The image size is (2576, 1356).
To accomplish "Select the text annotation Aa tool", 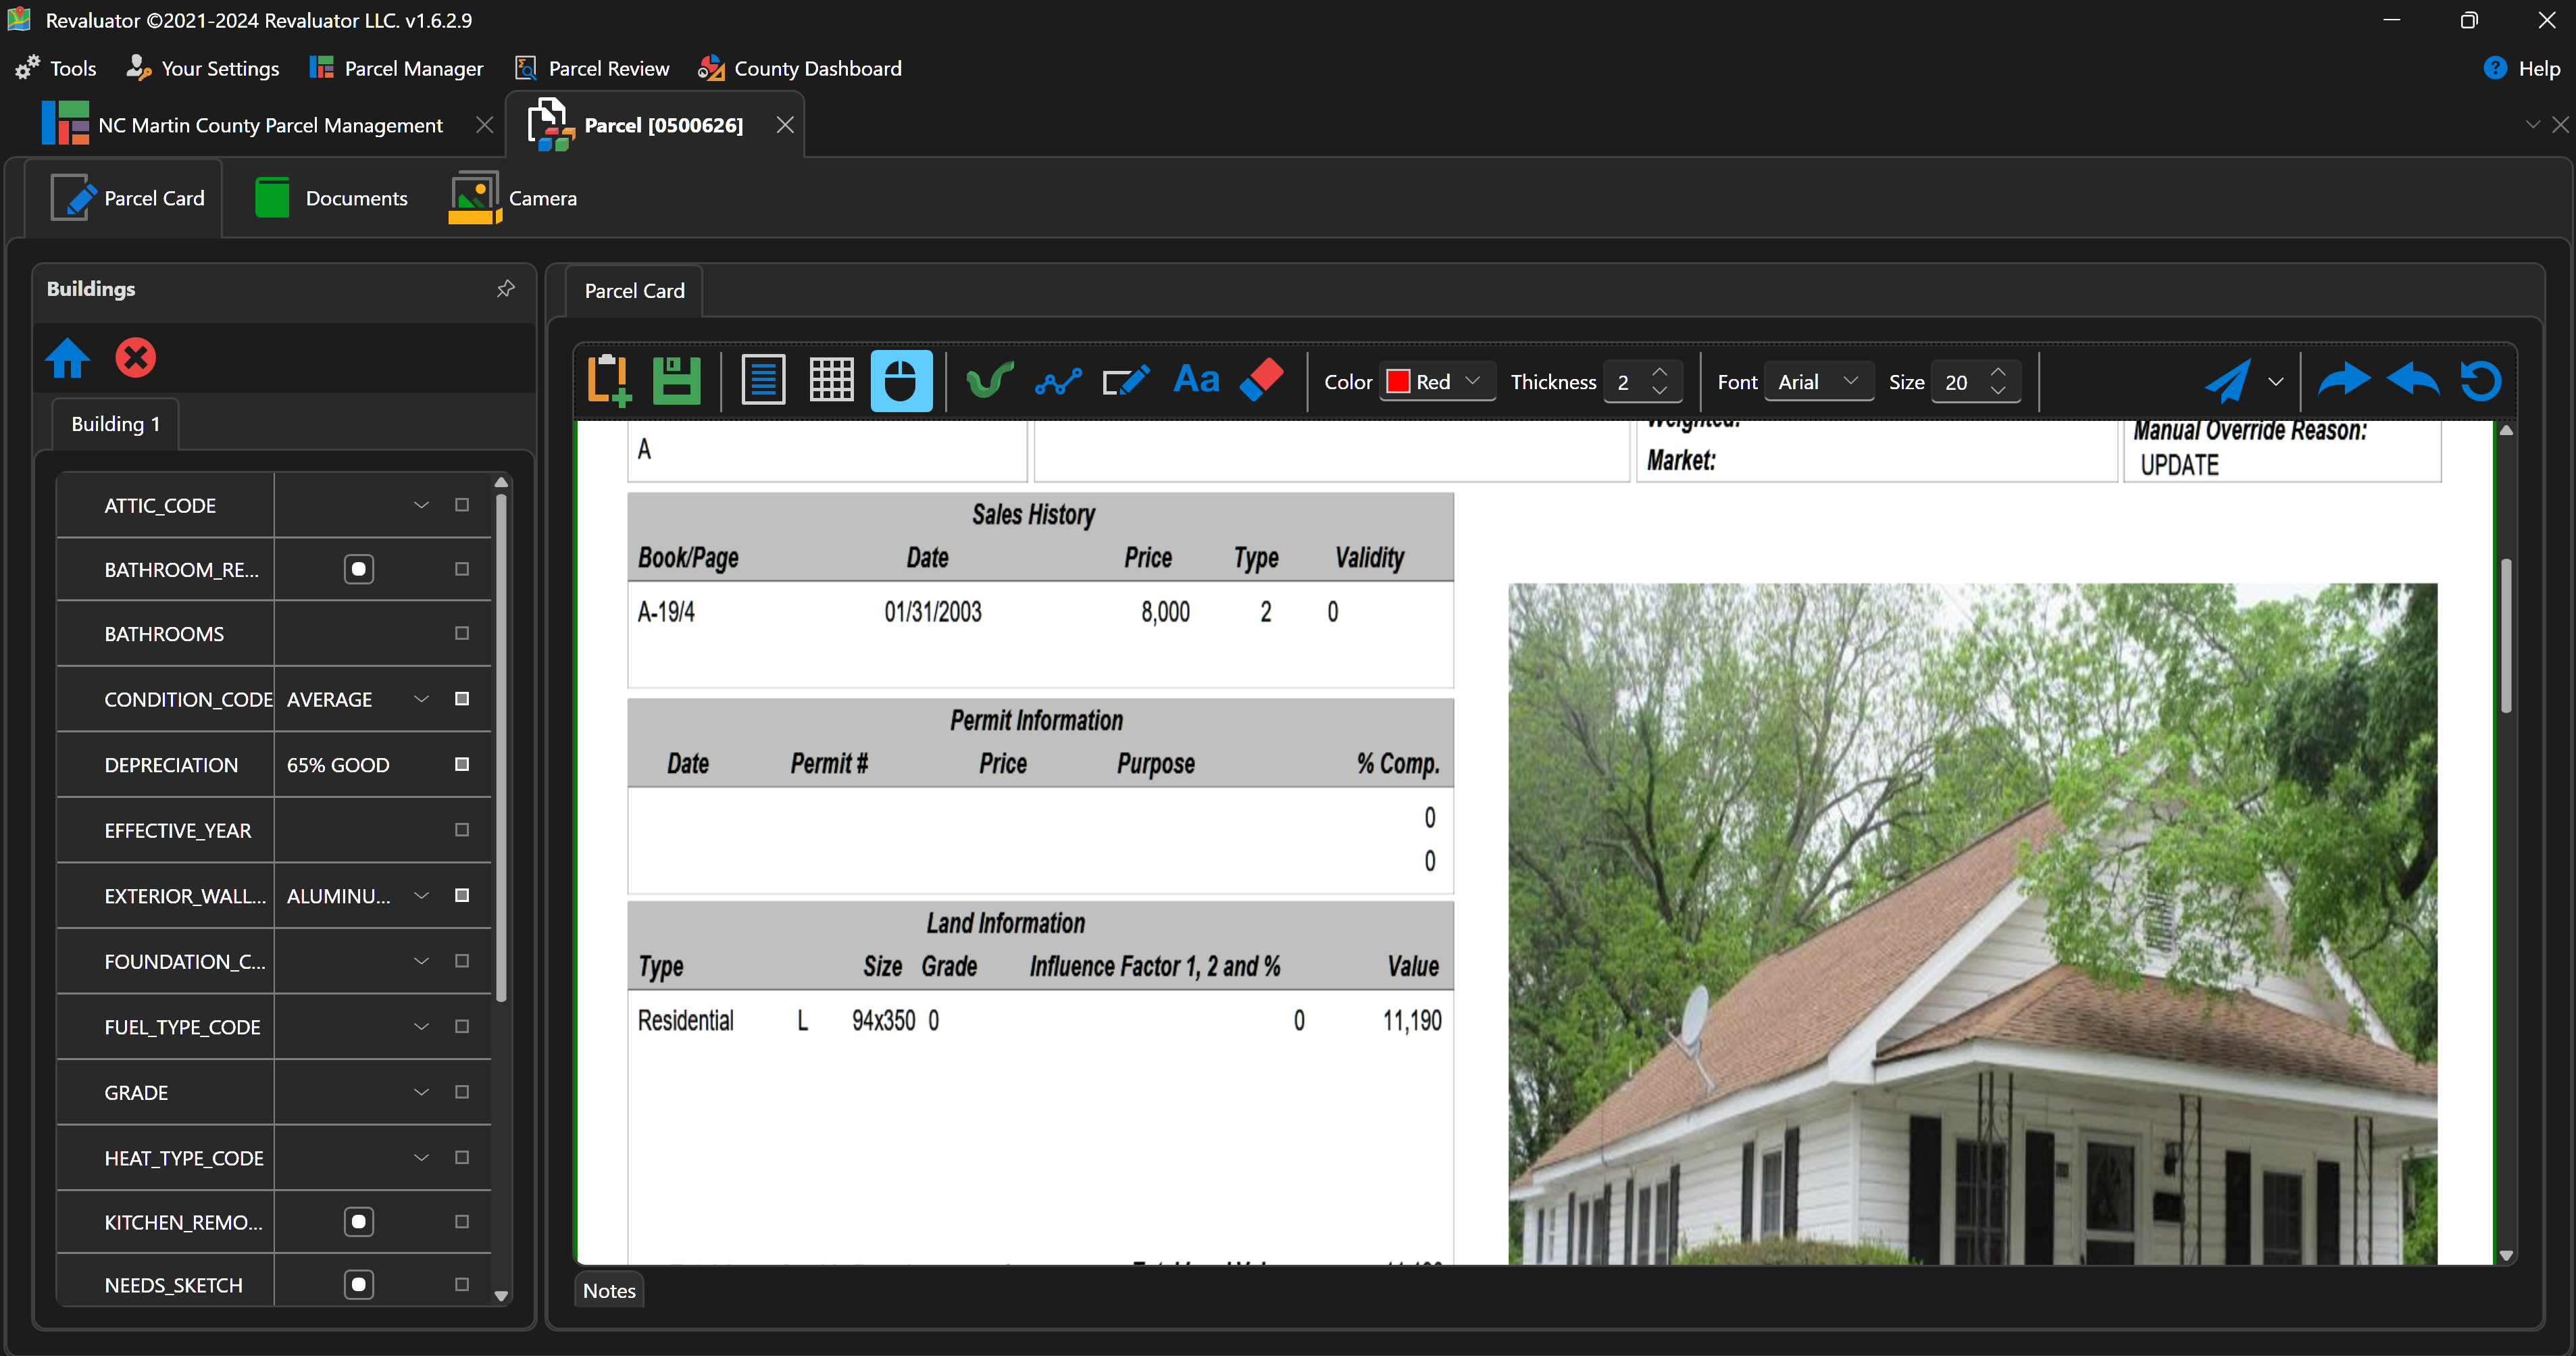I will pos(1196,381).
